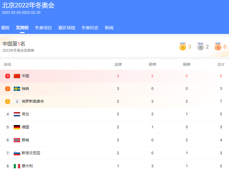Screen dimensions: 229x172
Task: Click the Slovenia flag icon
Action: coord(17,153)
